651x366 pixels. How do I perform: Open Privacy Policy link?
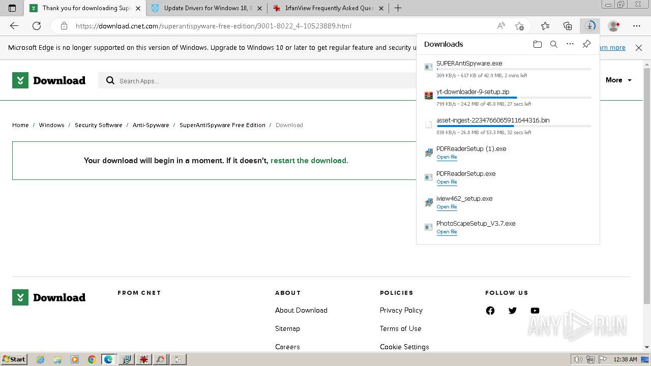tap(401, 311)
